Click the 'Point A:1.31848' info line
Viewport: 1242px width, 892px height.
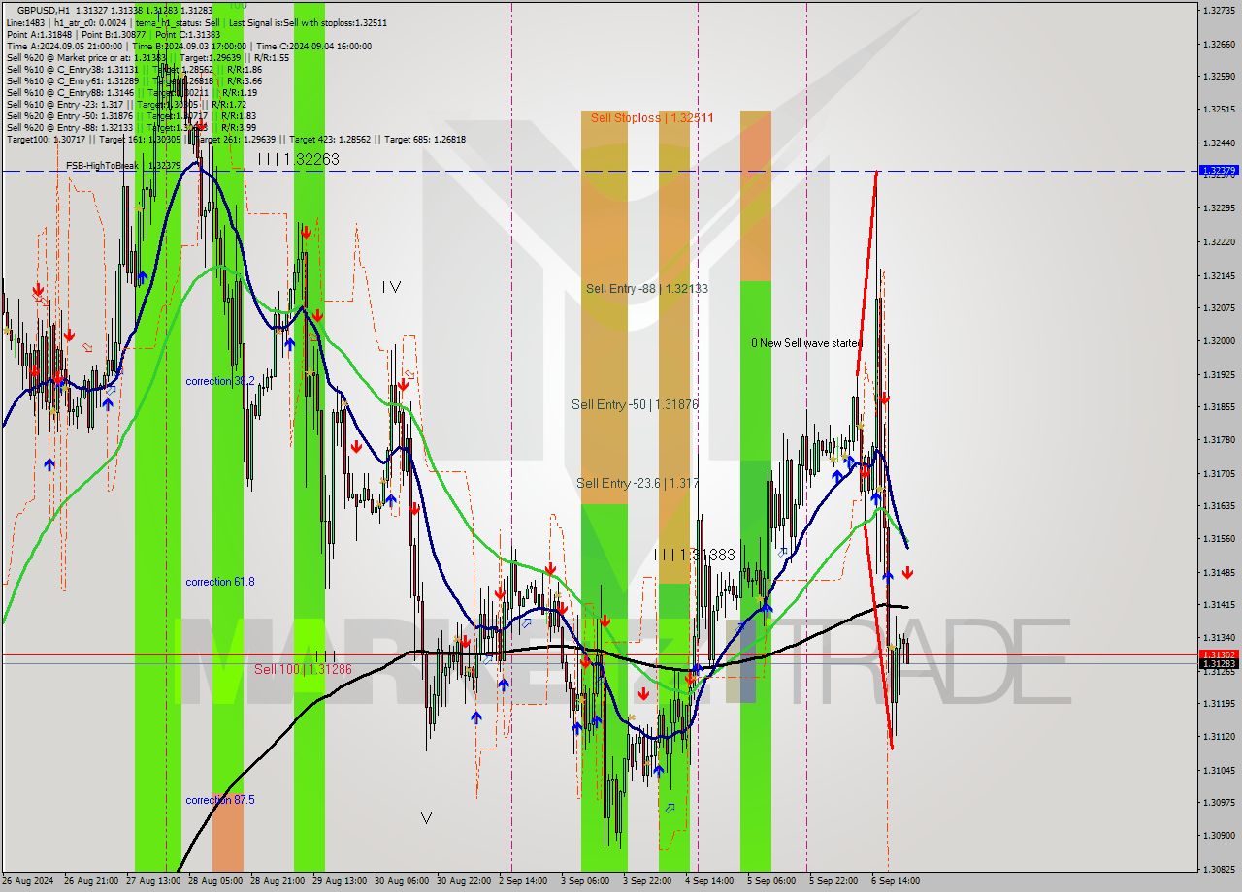point(113,34)
